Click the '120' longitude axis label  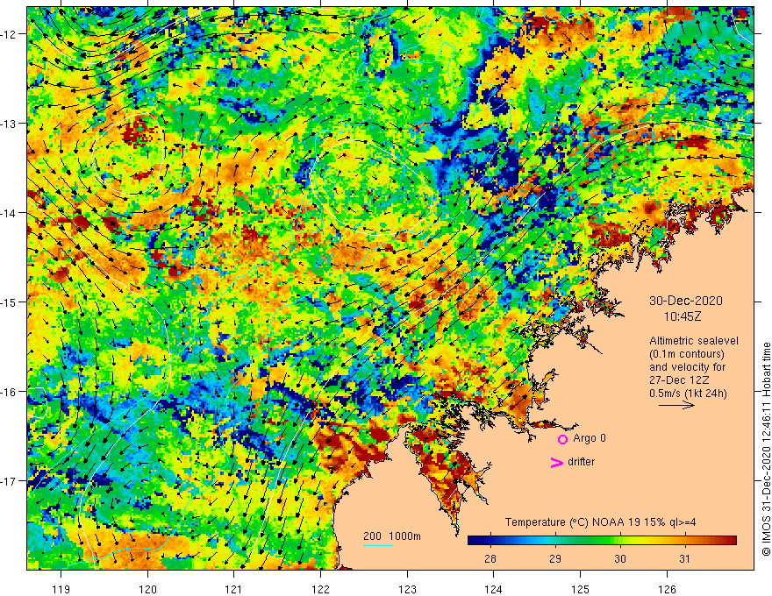[x=147, y=589]
